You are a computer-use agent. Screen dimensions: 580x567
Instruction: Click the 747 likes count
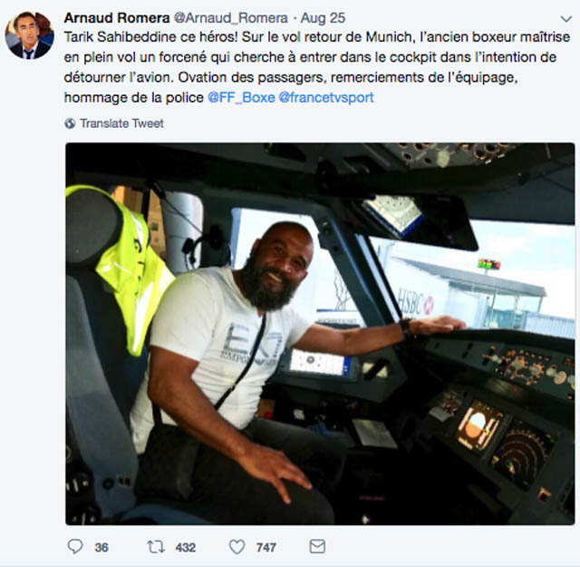point(266,547)
